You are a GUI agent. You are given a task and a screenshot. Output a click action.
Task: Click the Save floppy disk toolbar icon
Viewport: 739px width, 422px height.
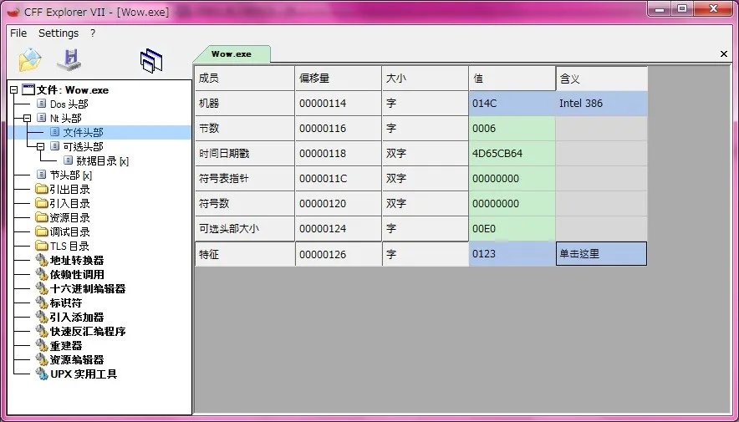69,60
